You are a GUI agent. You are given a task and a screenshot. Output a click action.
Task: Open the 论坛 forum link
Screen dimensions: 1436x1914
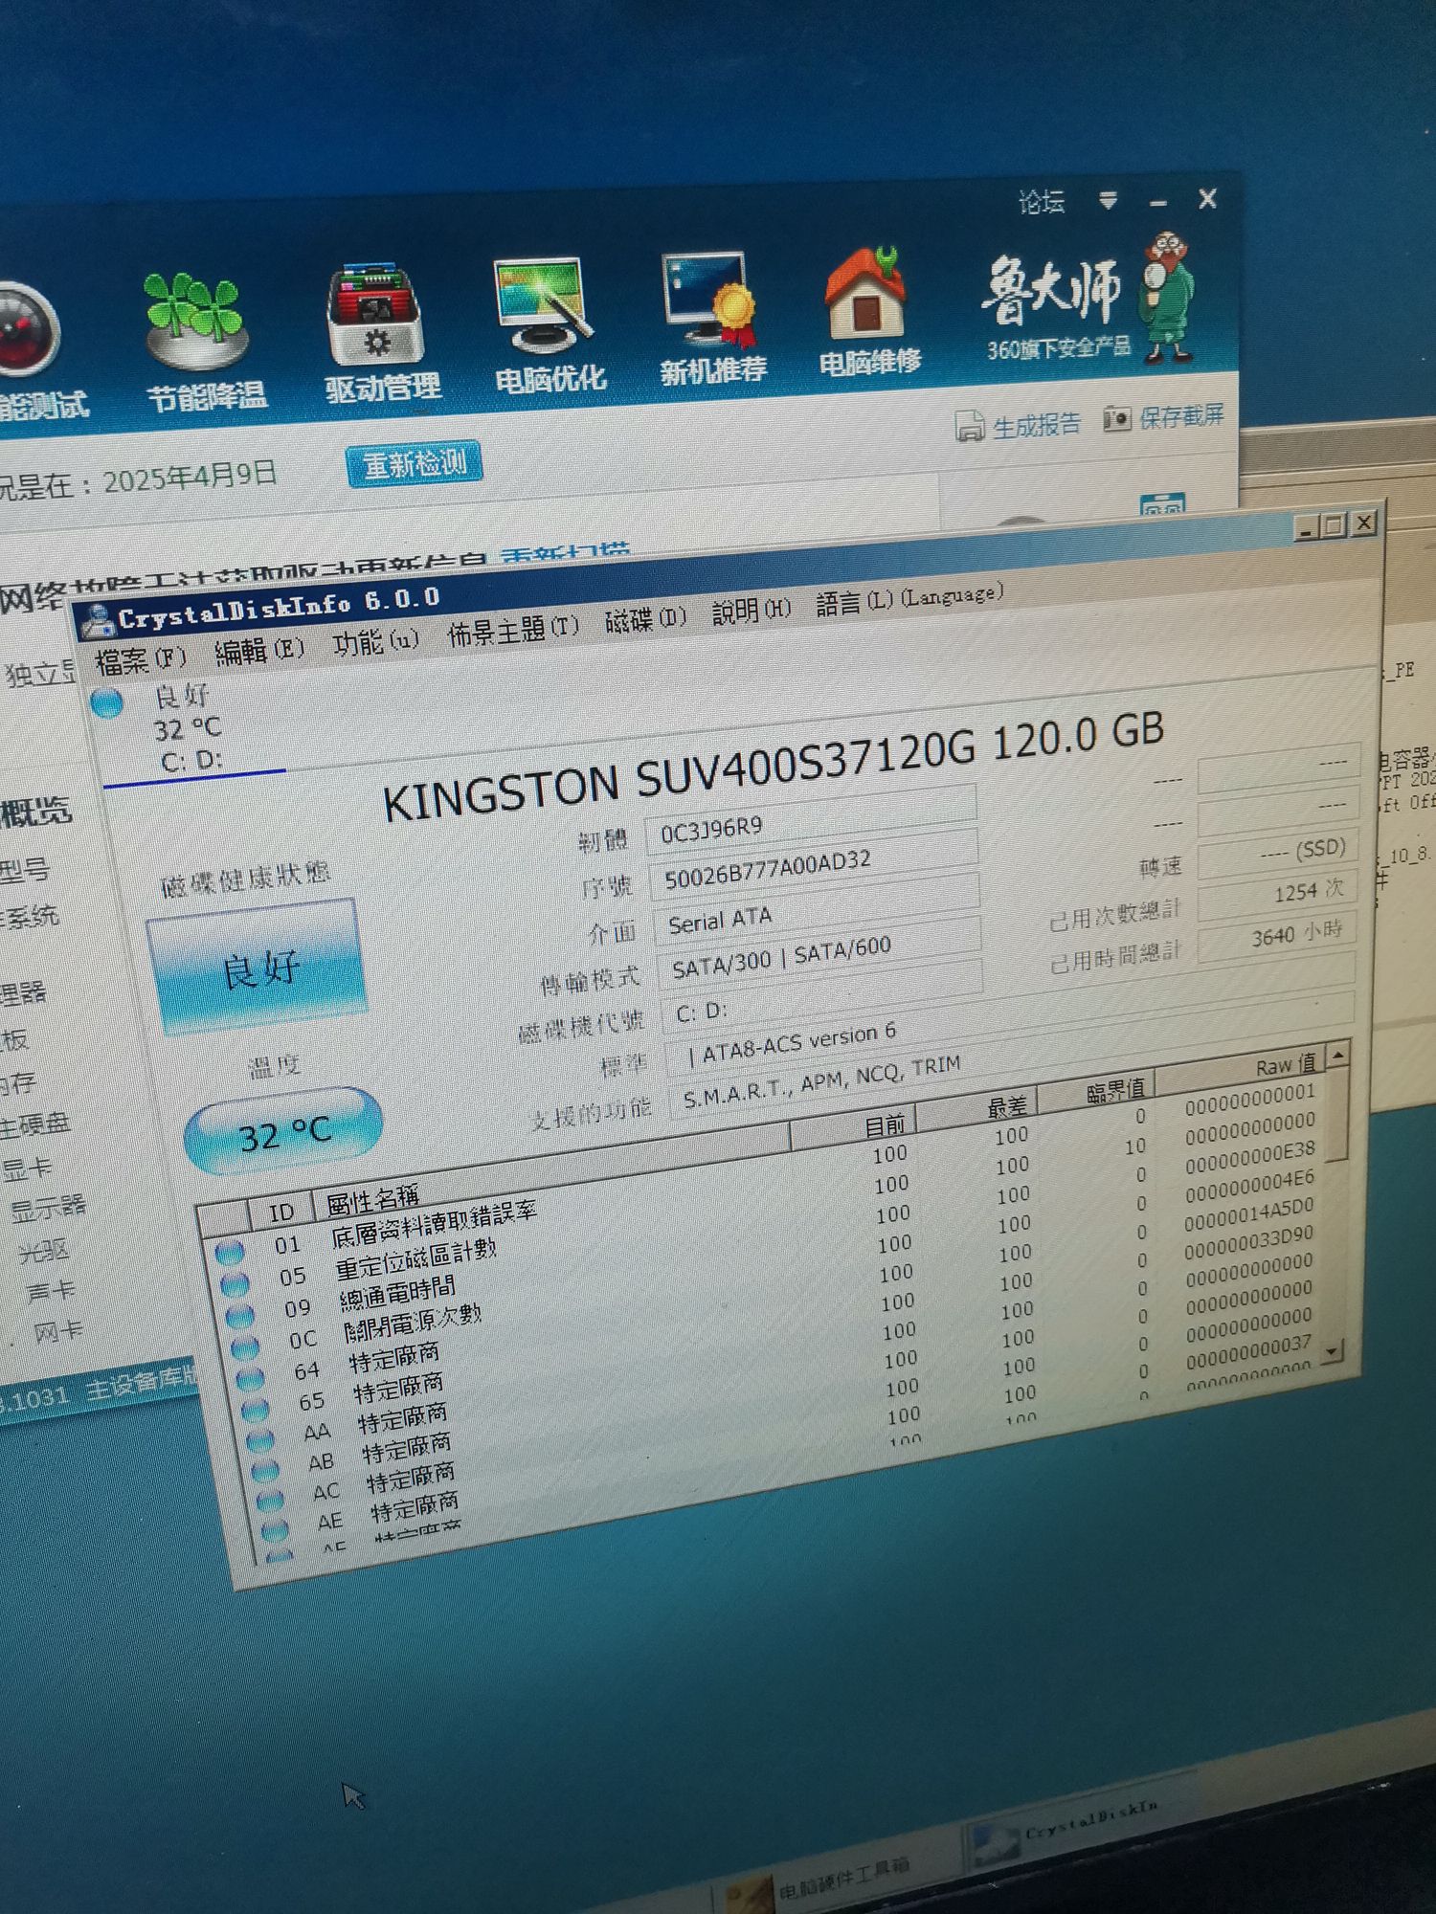coord(1042,202)
